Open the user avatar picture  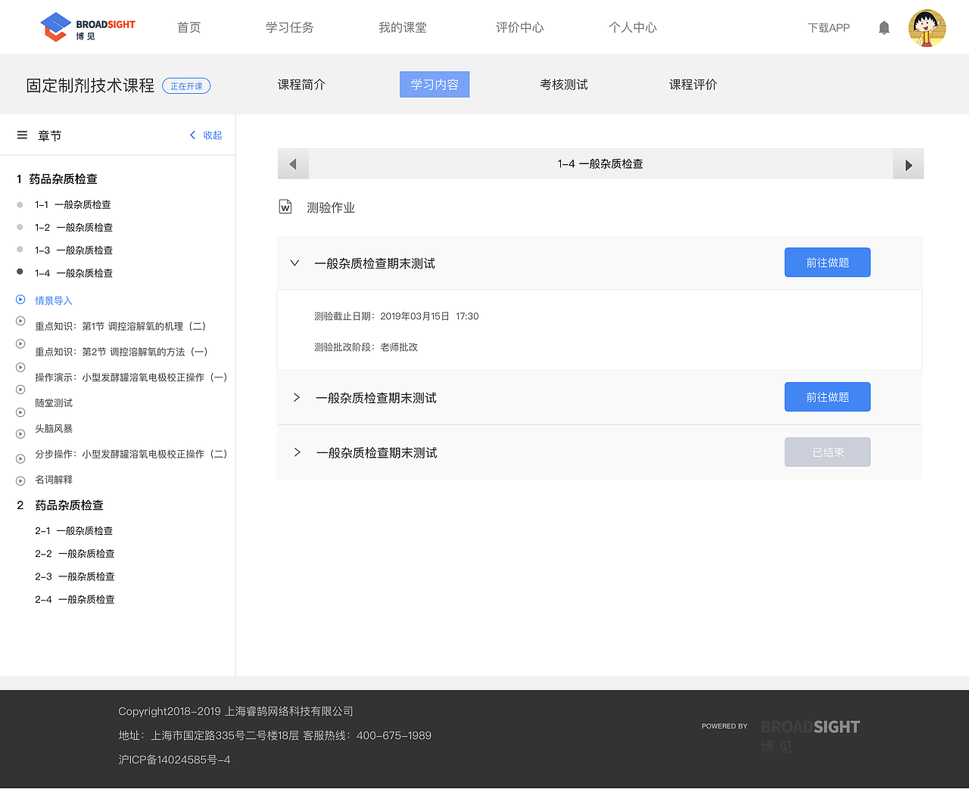point(927,27)
